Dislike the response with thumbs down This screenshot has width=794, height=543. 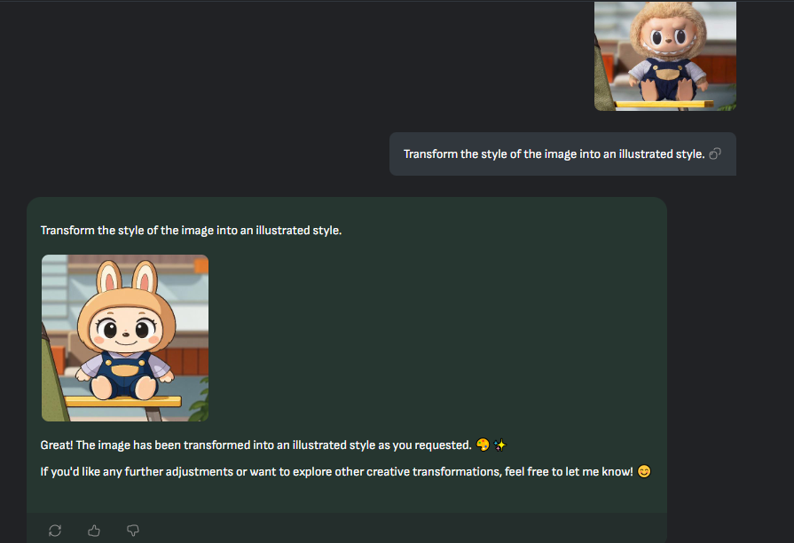coord(133,531)
